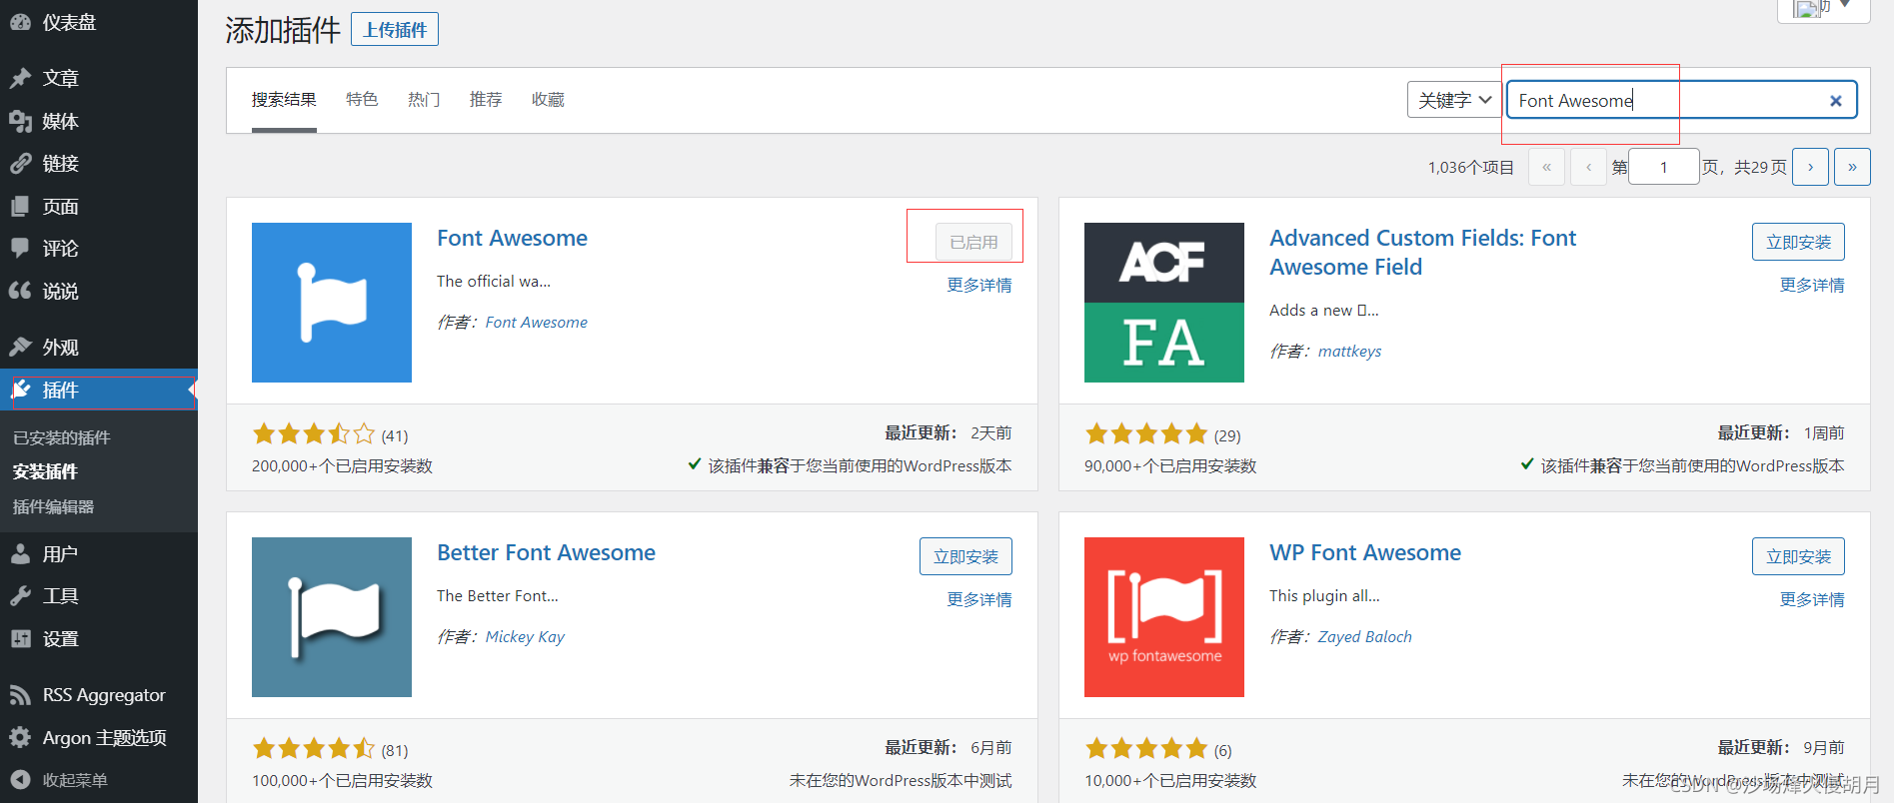The width and height of the screenshot is (1894, 803).
Task: Click the Better Font Awesome star rating (81)
Action: 314,748
